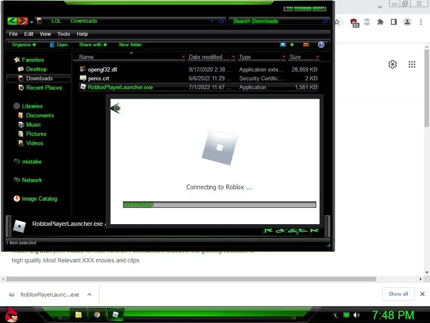Open the Chrome three-dot menu

pos(421,22)
